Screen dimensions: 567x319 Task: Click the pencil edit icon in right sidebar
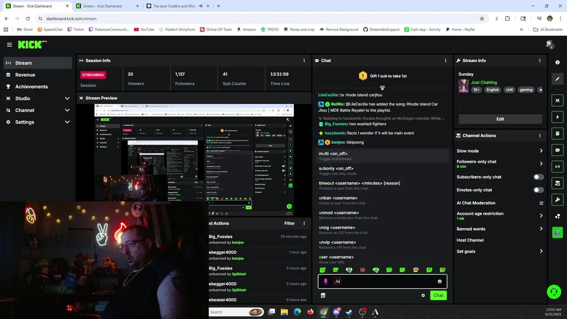tap(558, 79)
